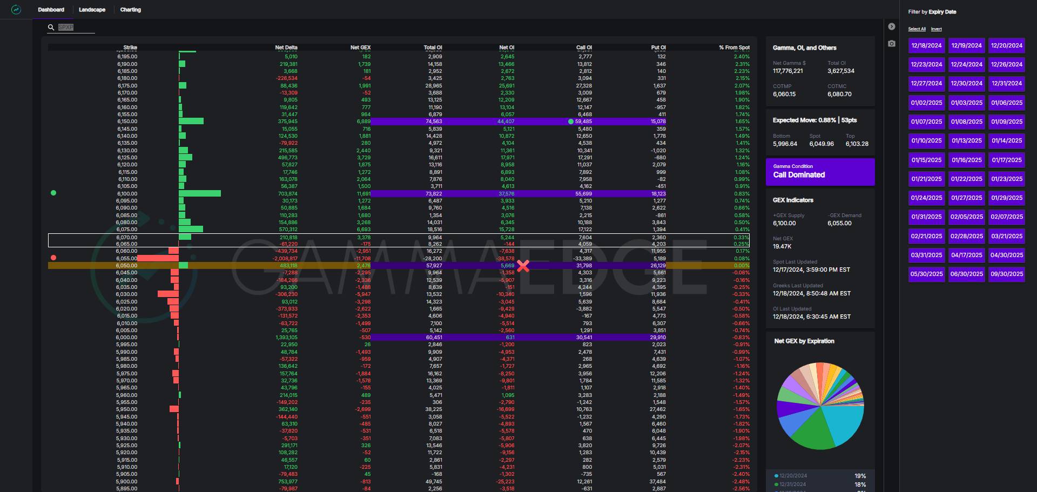This screenshot has width=1037, height=492.
Task: Open the Charting tab
Action: pyautogui.click(x=130, y=10)
